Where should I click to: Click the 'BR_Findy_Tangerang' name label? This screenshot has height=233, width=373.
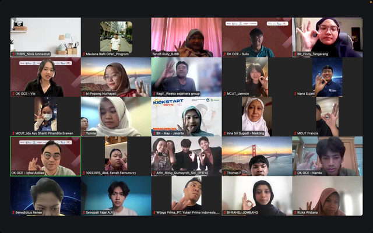(312, 54)
